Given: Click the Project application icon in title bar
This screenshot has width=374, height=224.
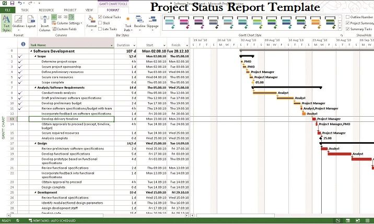Looking at the screenshot, I should point(4,3).
